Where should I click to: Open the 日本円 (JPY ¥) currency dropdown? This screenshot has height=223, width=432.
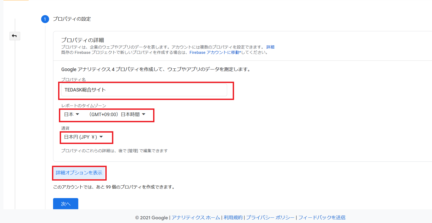pos(83,137)
